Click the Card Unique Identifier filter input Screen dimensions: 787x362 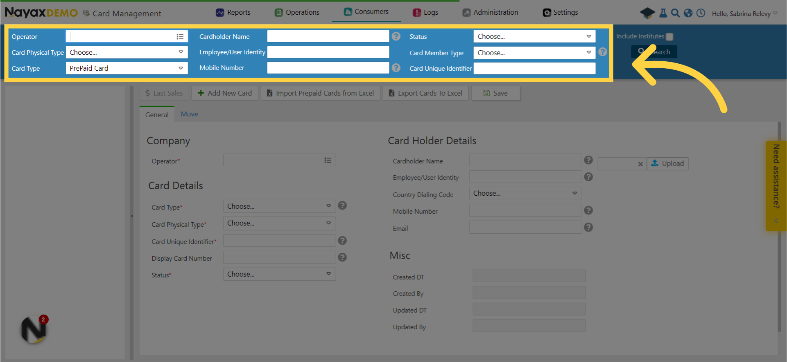pyautogui.click(x=534, y=68)
